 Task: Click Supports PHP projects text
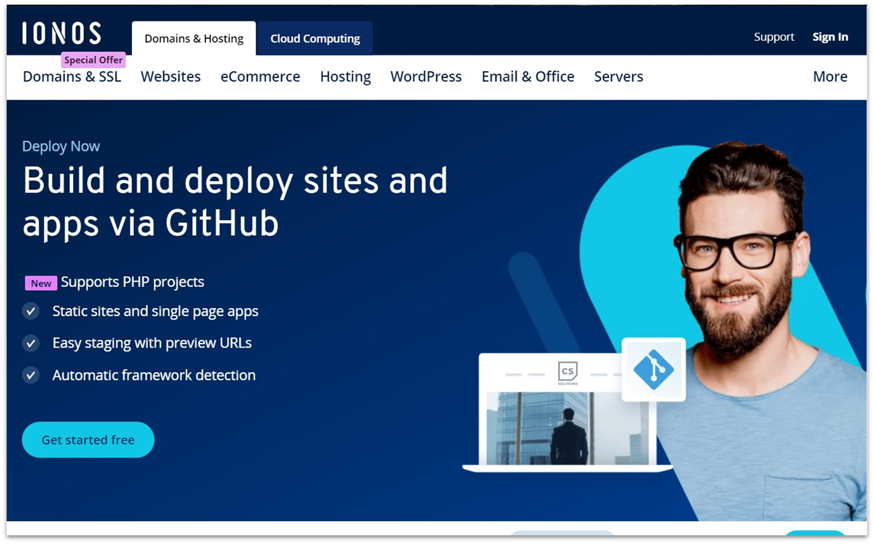(133, 282)
